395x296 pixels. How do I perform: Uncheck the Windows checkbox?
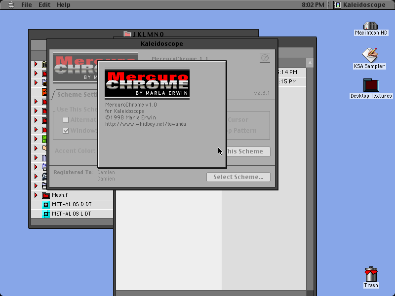[x=66, y=131]
